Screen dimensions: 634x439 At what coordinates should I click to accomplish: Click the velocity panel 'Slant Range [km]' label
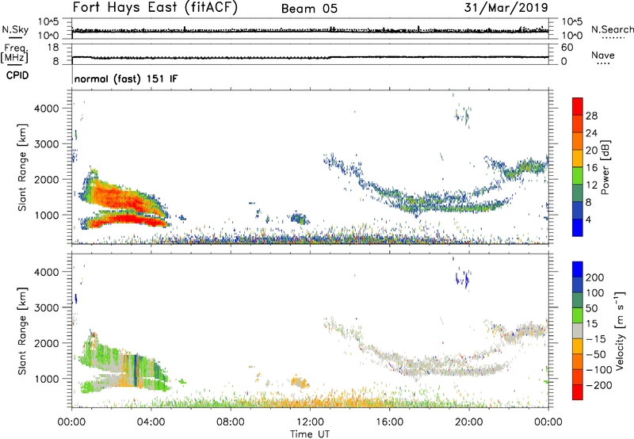tap(22, 331)
